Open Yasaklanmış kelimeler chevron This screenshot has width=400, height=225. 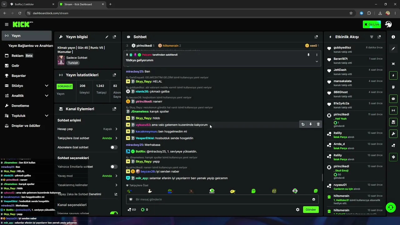click(x=116, y=185)
